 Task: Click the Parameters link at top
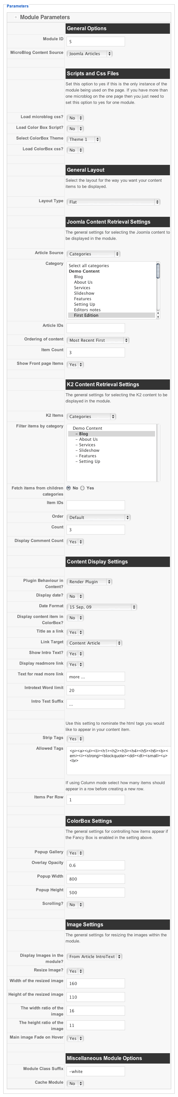point(18,6)
